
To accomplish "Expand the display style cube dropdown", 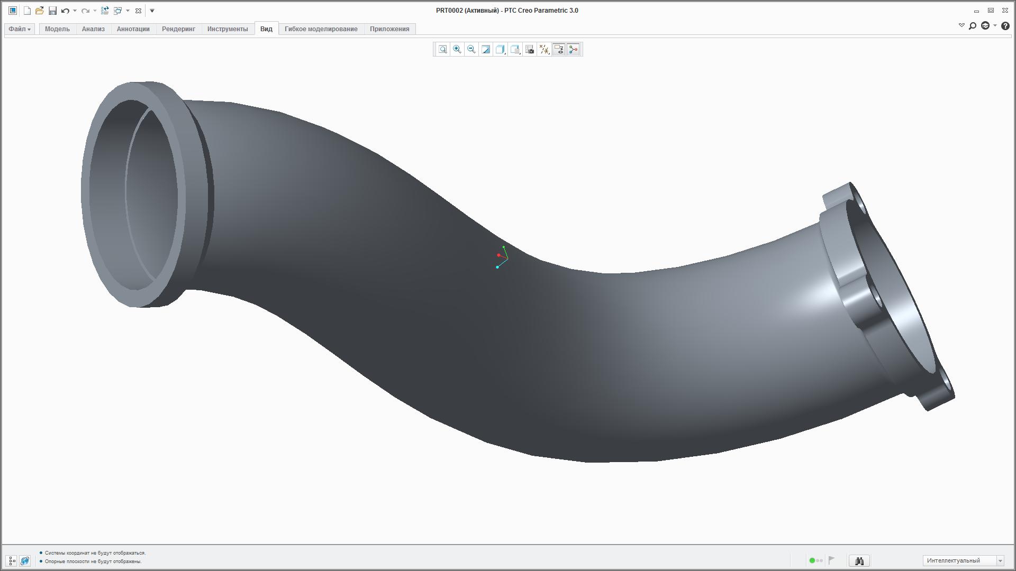I will [x=501, y=50].
